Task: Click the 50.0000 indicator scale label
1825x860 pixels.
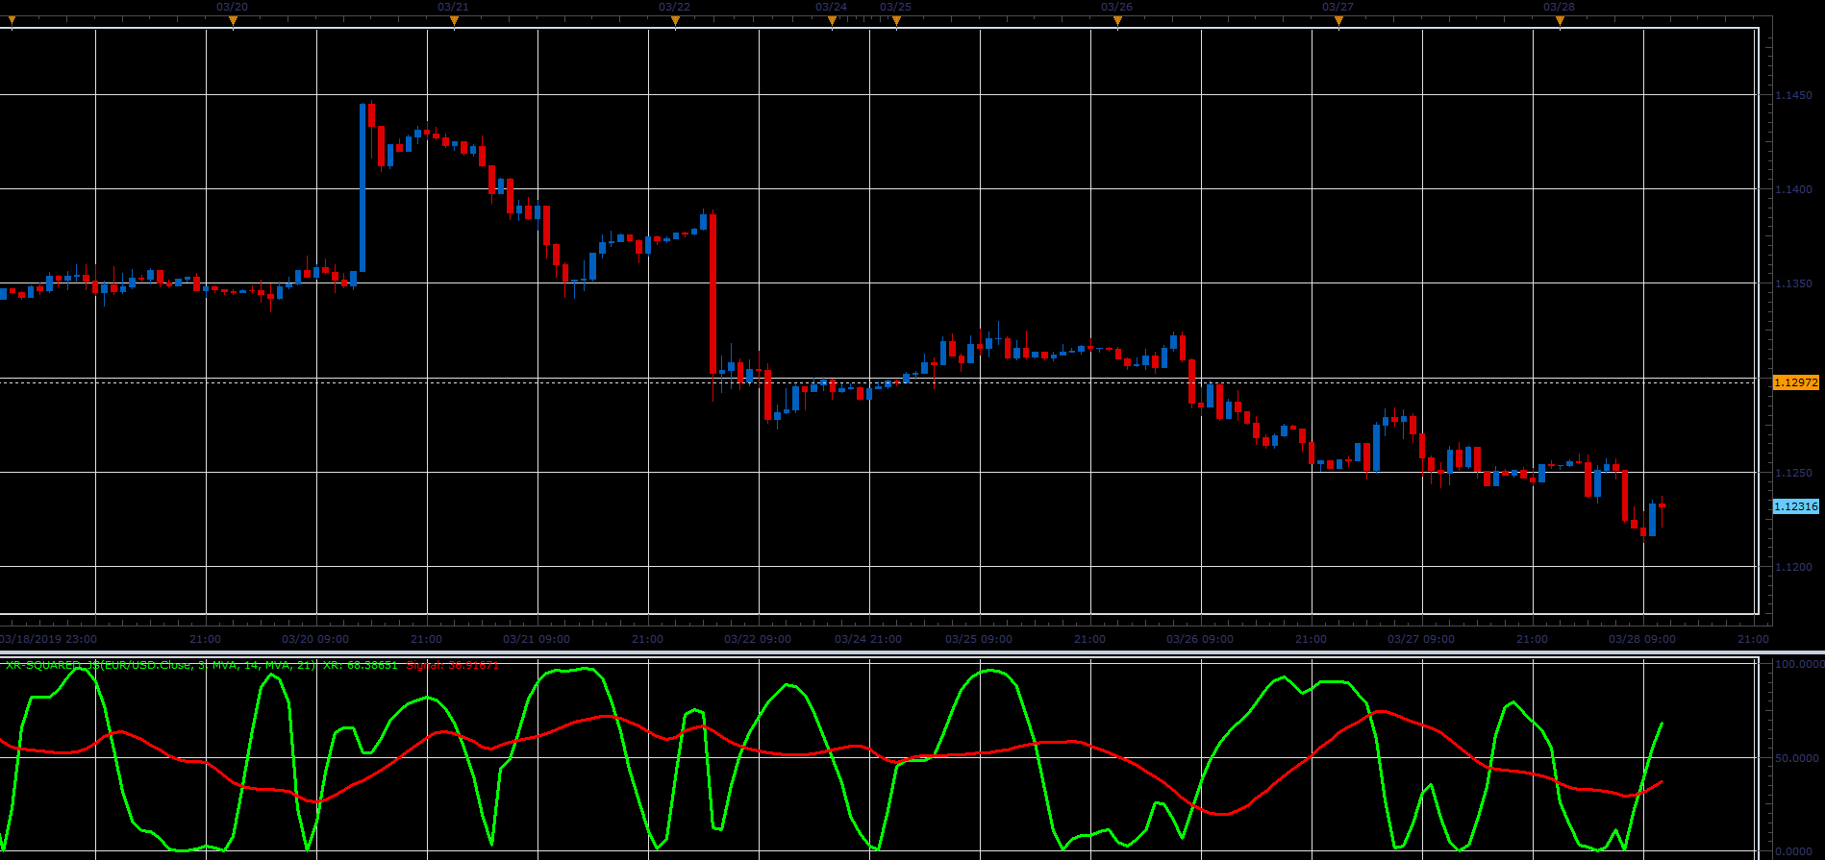Action: [1798, 758]
